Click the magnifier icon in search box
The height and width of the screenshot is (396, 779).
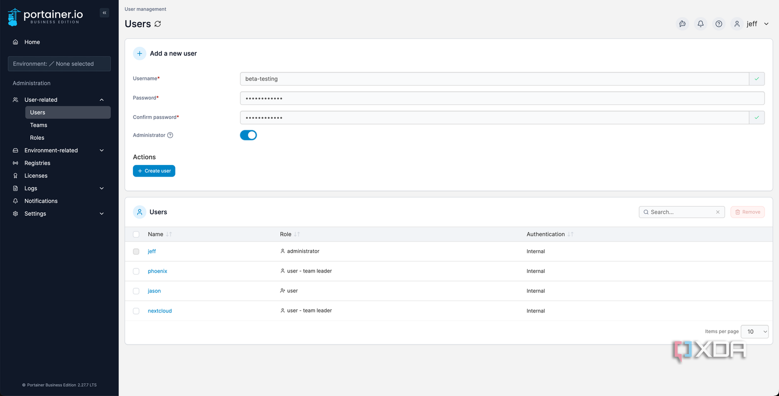[x=646, y=212]
